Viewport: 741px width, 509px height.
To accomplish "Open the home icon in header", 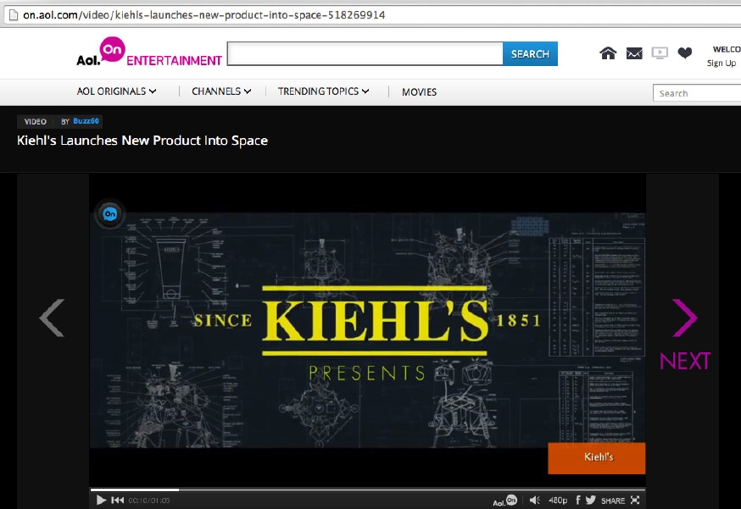I will pyautogui.click(x=608, y=53).
